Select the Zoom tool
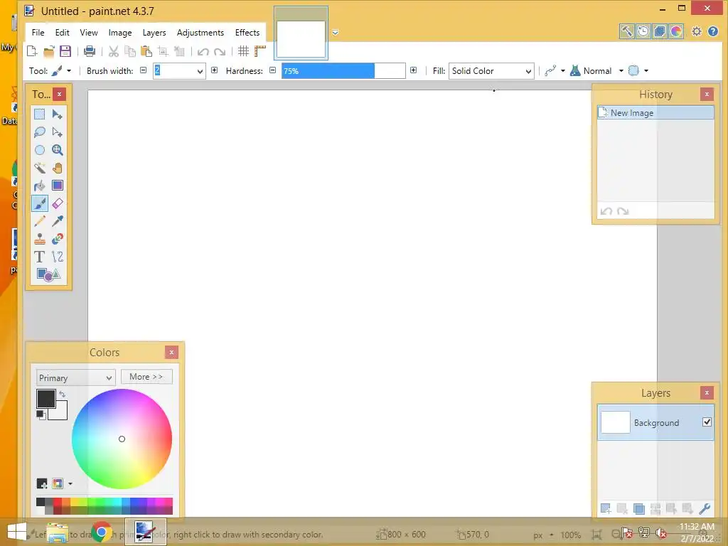The height and width of the screenshot is (546, 728). pyautogui.click(x=57, y=149)
